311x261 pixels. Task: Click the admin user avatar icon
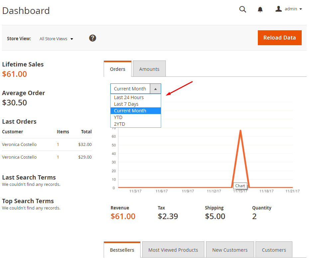278,9
